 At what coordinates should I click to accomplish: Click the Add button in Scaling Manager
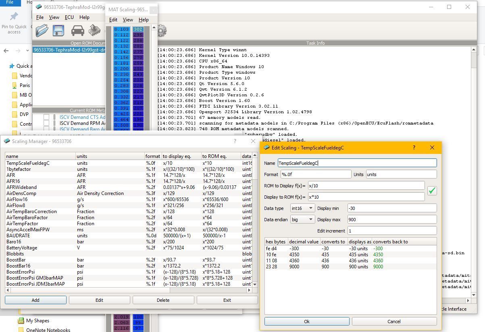[35, 300]
